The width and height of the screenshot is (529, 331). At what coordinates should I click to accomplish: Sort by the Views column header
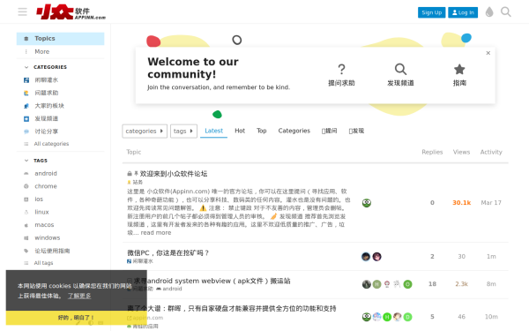tap(461, 152)
